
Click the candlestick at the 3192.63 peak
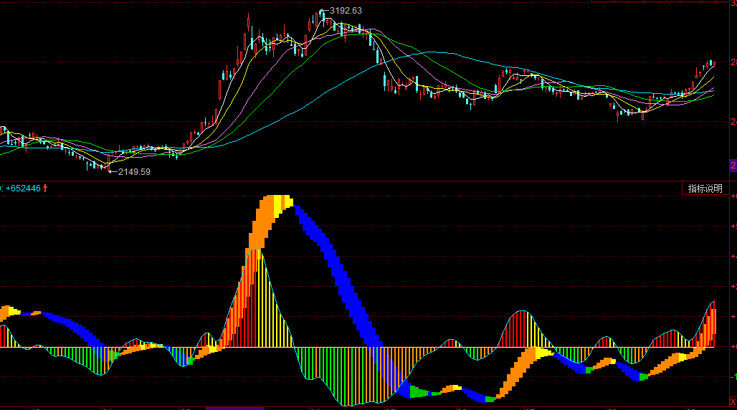point(322,17)
